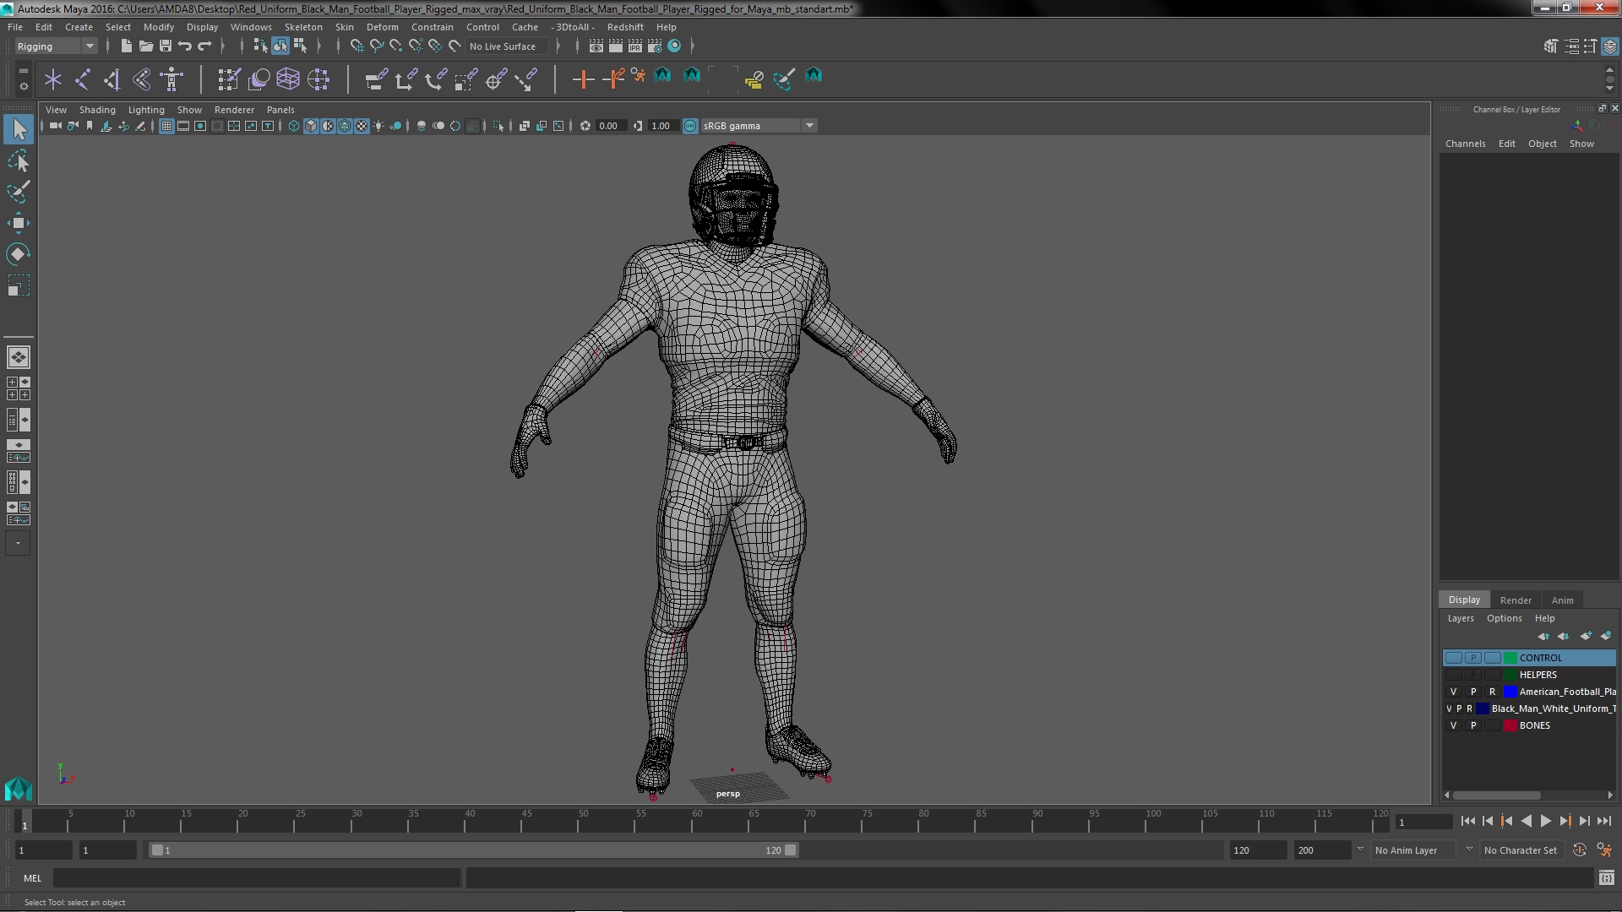This screenshot has width=1622, height=912.
Task: Click the Create Joints shelf icon
Action: coord(83,79)
